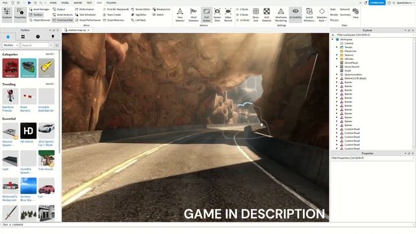
Task: Switch to the TEST ribbon tab
Action: pyautogui.click(x=89, y=3)
